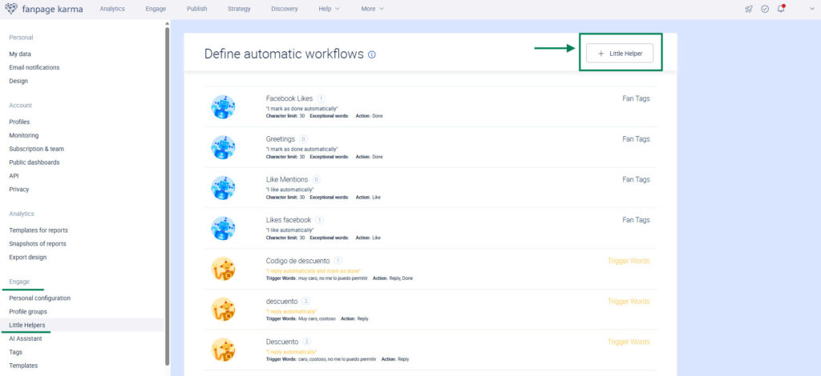The height and width of the screenshot is (376, 821).
Task: Open Personal configuration
Action: [x=39, y=298]
